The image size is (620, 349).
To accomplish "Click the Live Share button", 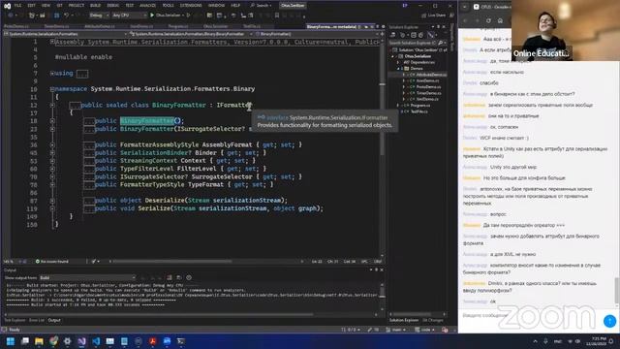I will pyautogui.click(x=433, y=16).
